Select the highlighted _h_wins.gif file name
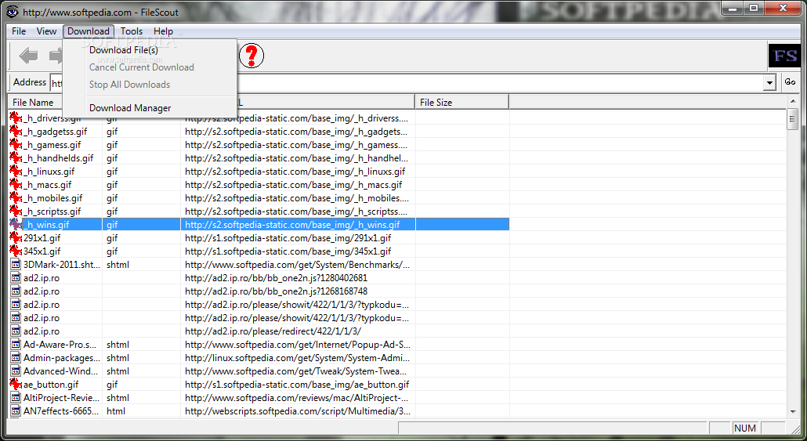The width and height of the screenshot is (807, 441). point(46,225)
